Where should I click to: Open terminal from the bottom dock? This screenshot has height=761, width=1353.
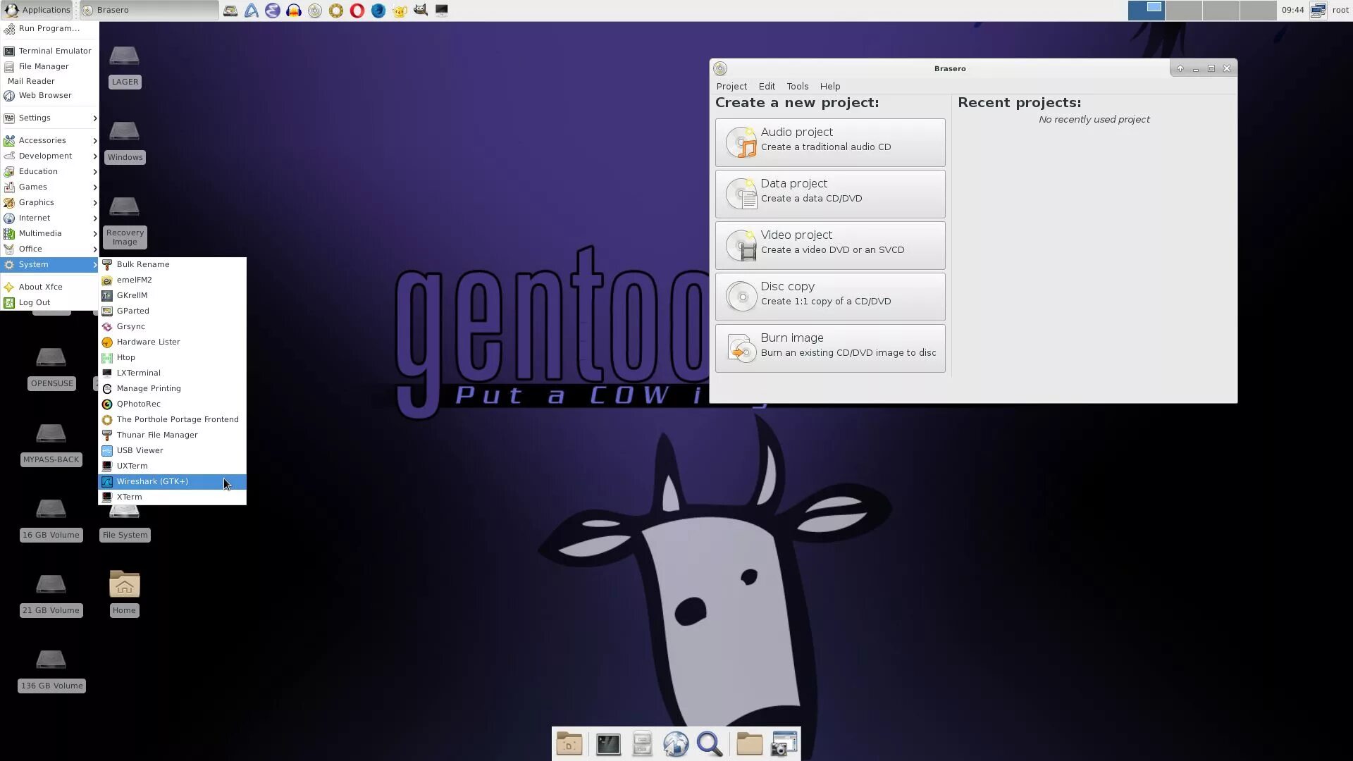608,744
